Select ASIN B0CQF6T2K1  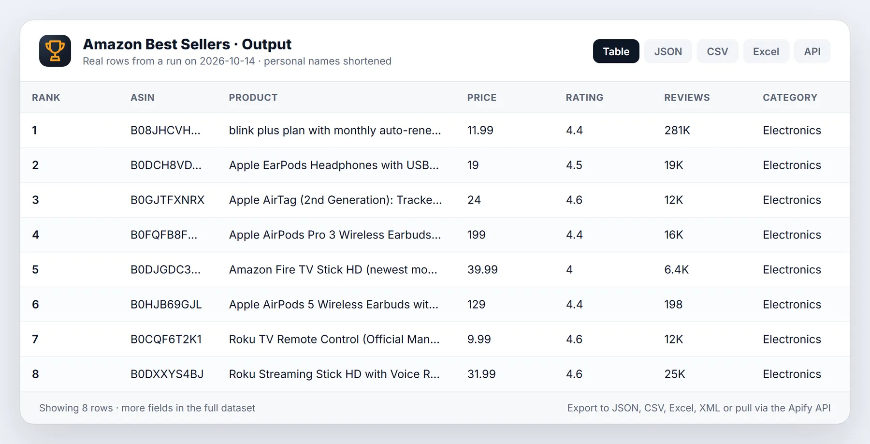(166, 339)
